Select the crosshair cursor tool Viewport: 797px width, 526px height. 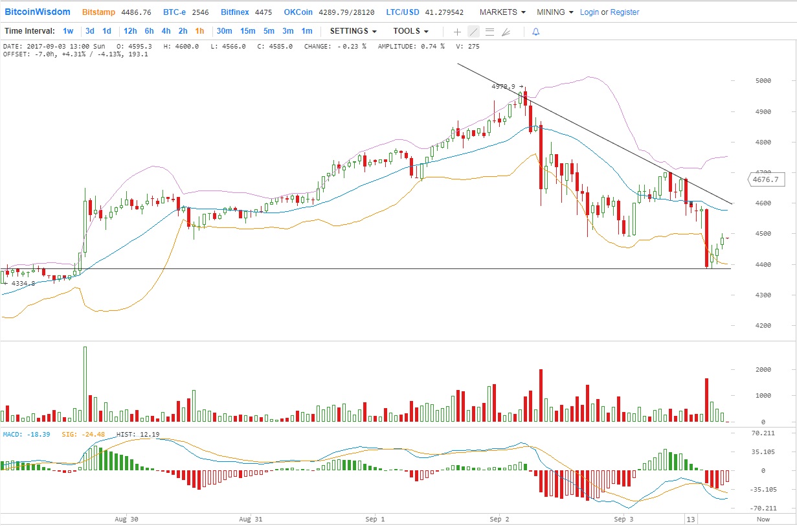coord(457,31)
